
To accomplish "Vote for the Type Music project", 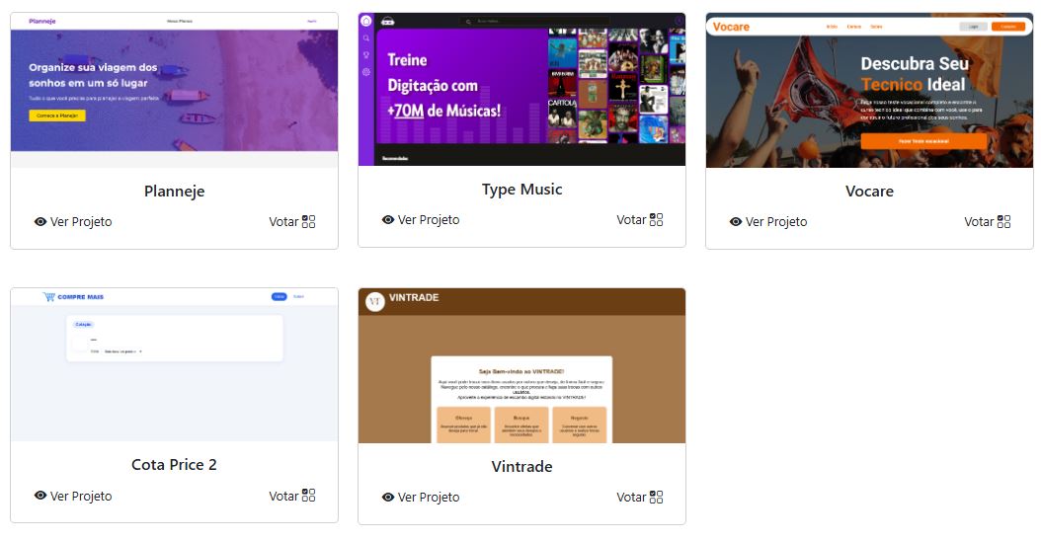I will 640,220.
